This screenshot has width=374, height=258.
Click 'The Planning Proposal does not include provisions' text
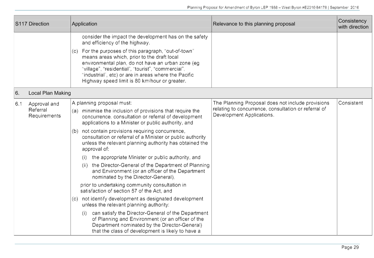tap(271, 103)
